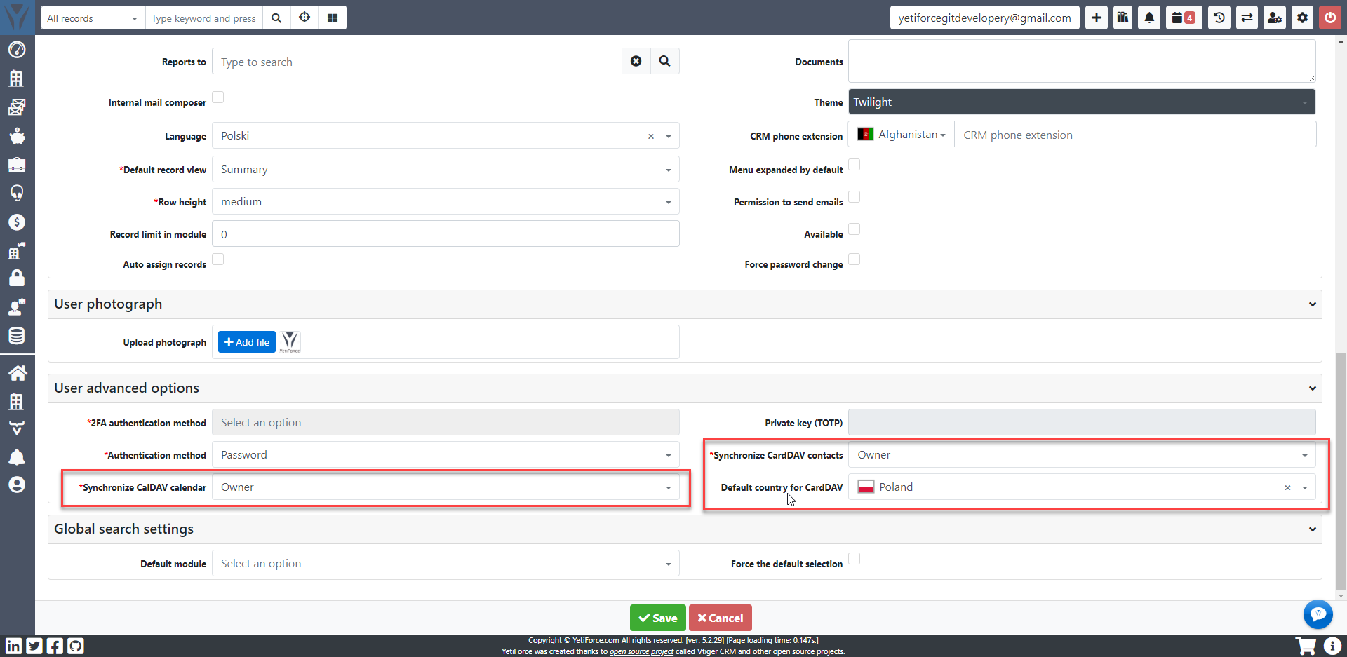The height and width of the screenshot is (657, 1347).
Task: Open Synchronize CardDAV contacts dropdown
Action: 1082,455
